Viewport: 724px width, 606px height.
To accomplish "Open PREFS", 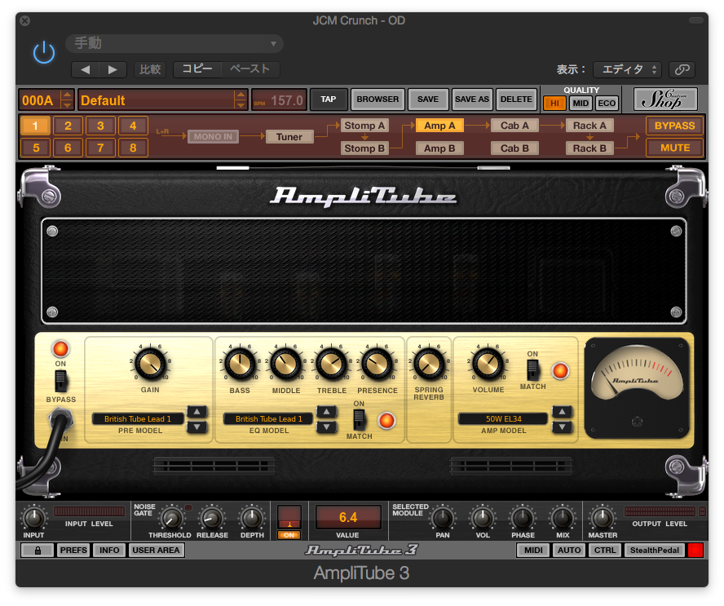I will coord(73,550).
